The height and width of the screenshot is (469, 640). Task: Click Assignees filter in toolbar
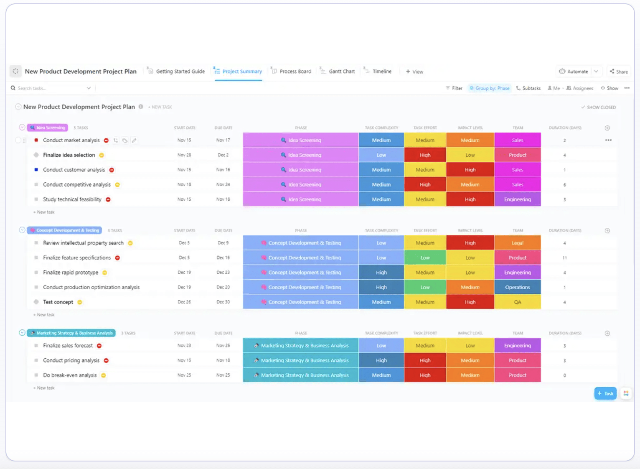pos(580,88)
